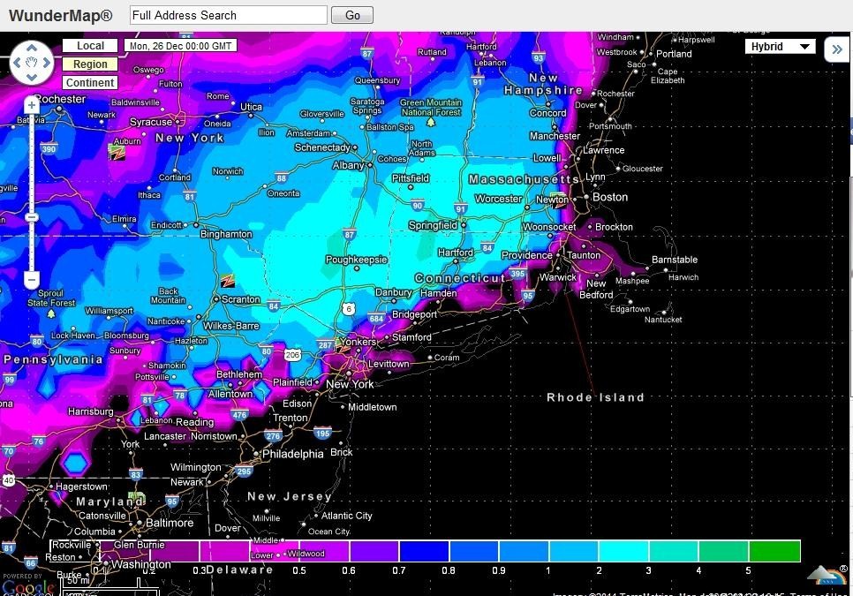Click the US Route 206 shield
The width and height of the screenshot is (853, 596).
click(292, 355)
